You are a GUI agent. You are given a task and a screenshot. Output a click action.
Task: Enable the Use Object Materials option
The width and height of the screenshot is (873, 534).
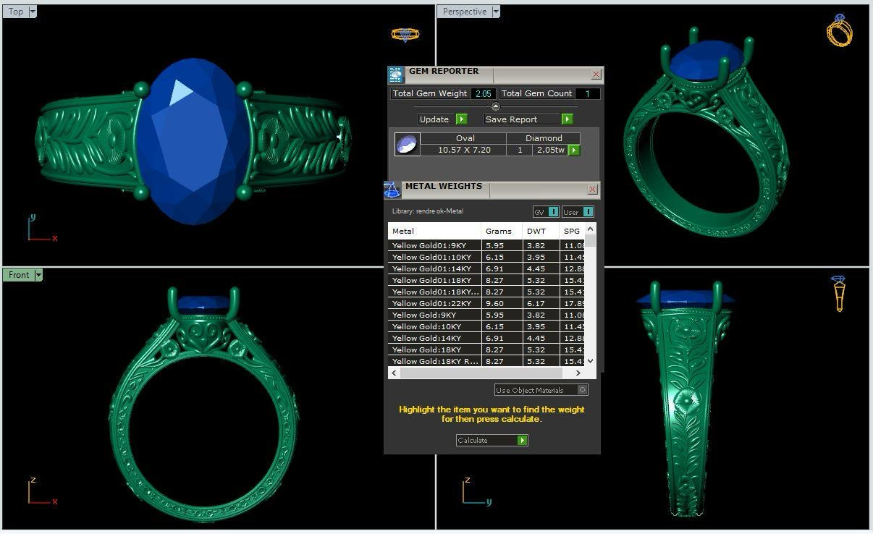pyautogui.click(x=583, y=390)
